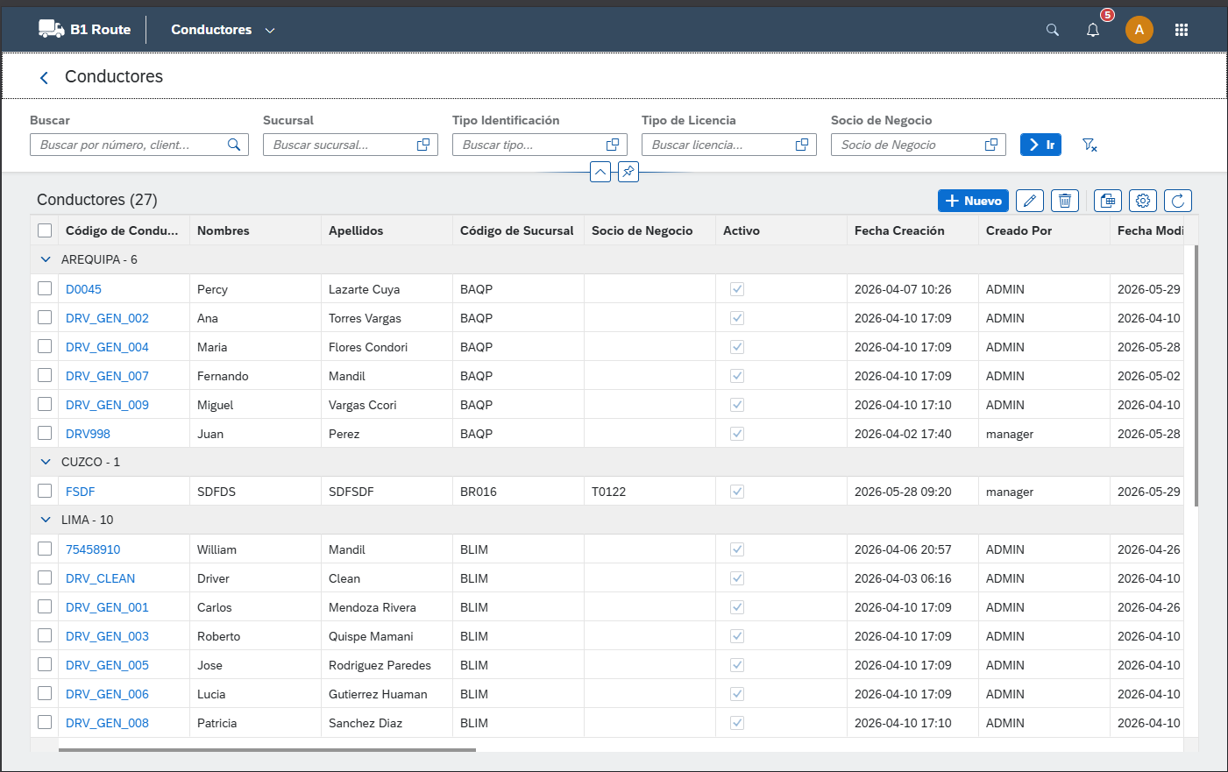Open value help for Tipo Identificación

(613, 145)
